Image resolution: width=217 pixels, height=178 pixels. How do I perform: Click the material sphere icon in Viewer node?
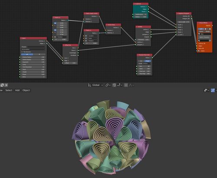coord(199,41)
